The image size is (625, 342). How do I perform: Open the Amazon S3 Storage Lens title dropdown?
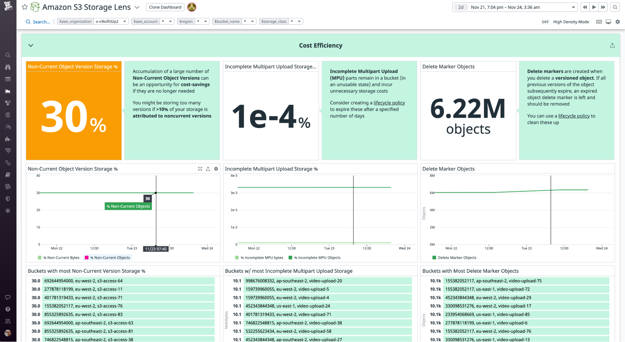click(x=137, y=7)
